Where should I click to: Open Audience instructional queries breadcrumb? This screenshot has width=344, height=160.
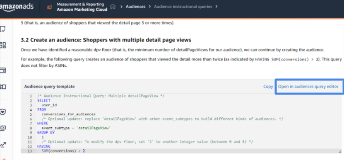coord(183,7)
